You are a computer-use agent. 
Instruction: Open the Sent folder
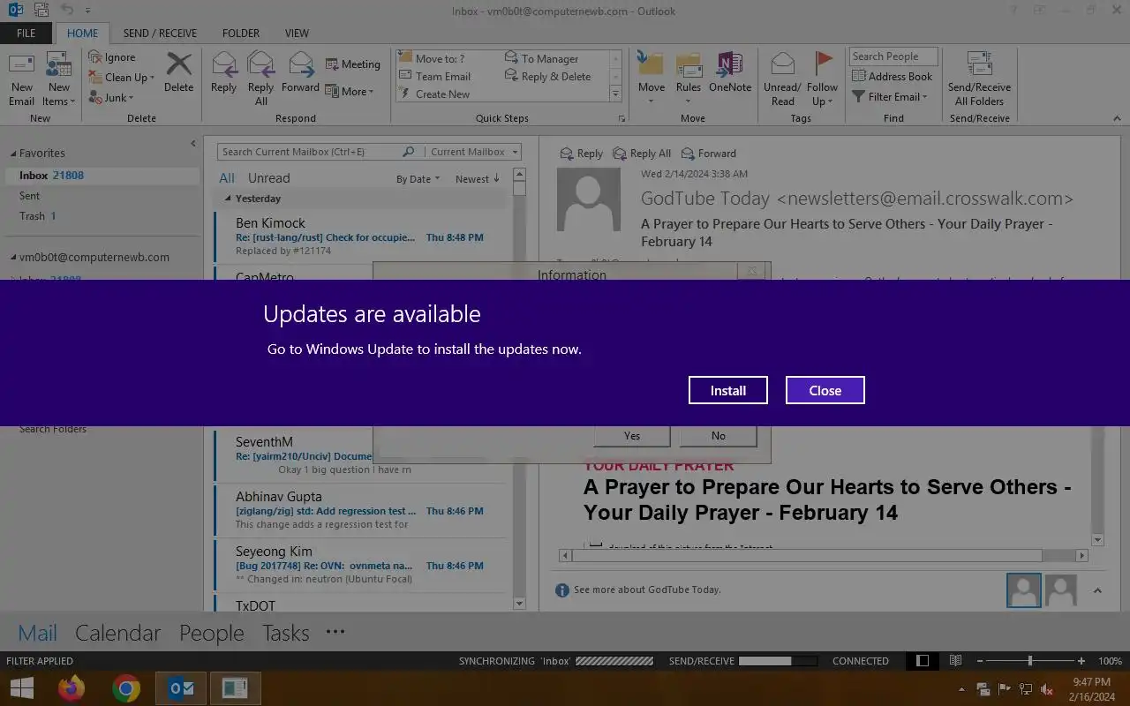30,196
